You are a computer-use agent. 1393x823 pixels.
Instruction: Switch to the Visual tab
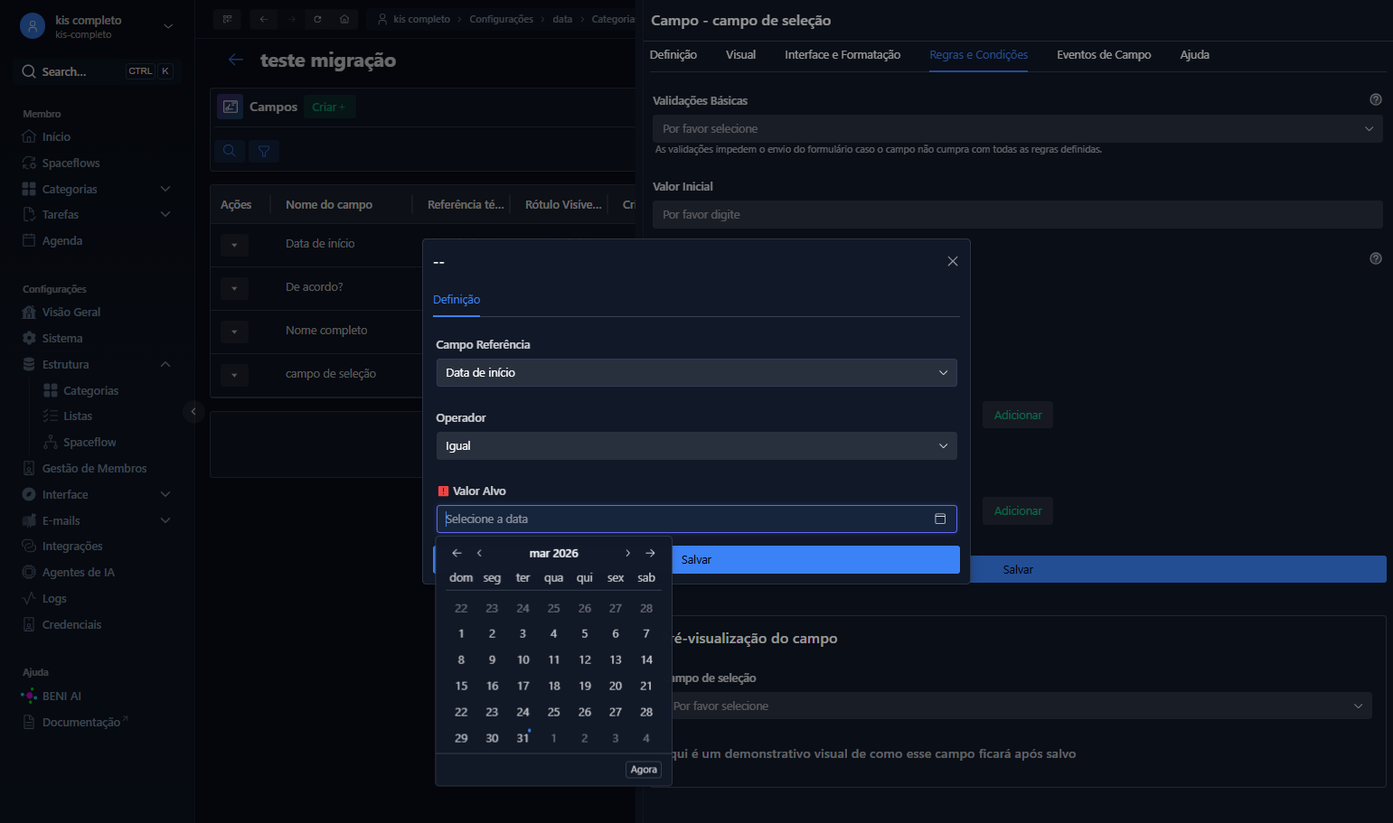pyautogui.click(x=740, y=55)
